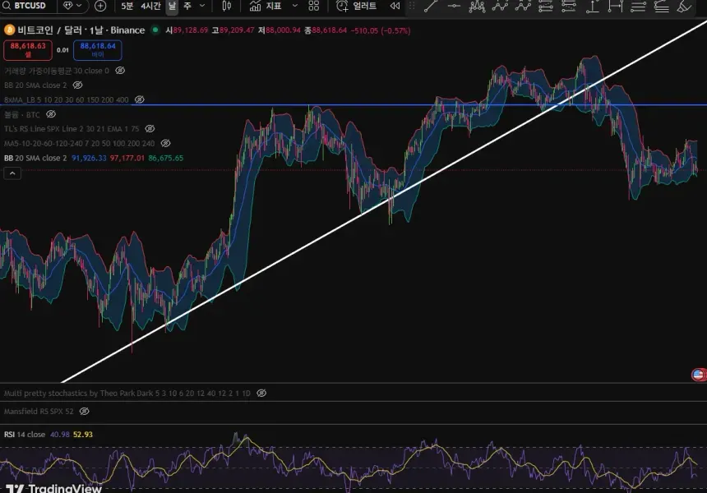This screenshot has height=493, width=707.
Task: Open the 지표 indicators menu
Action: [266, 6]
